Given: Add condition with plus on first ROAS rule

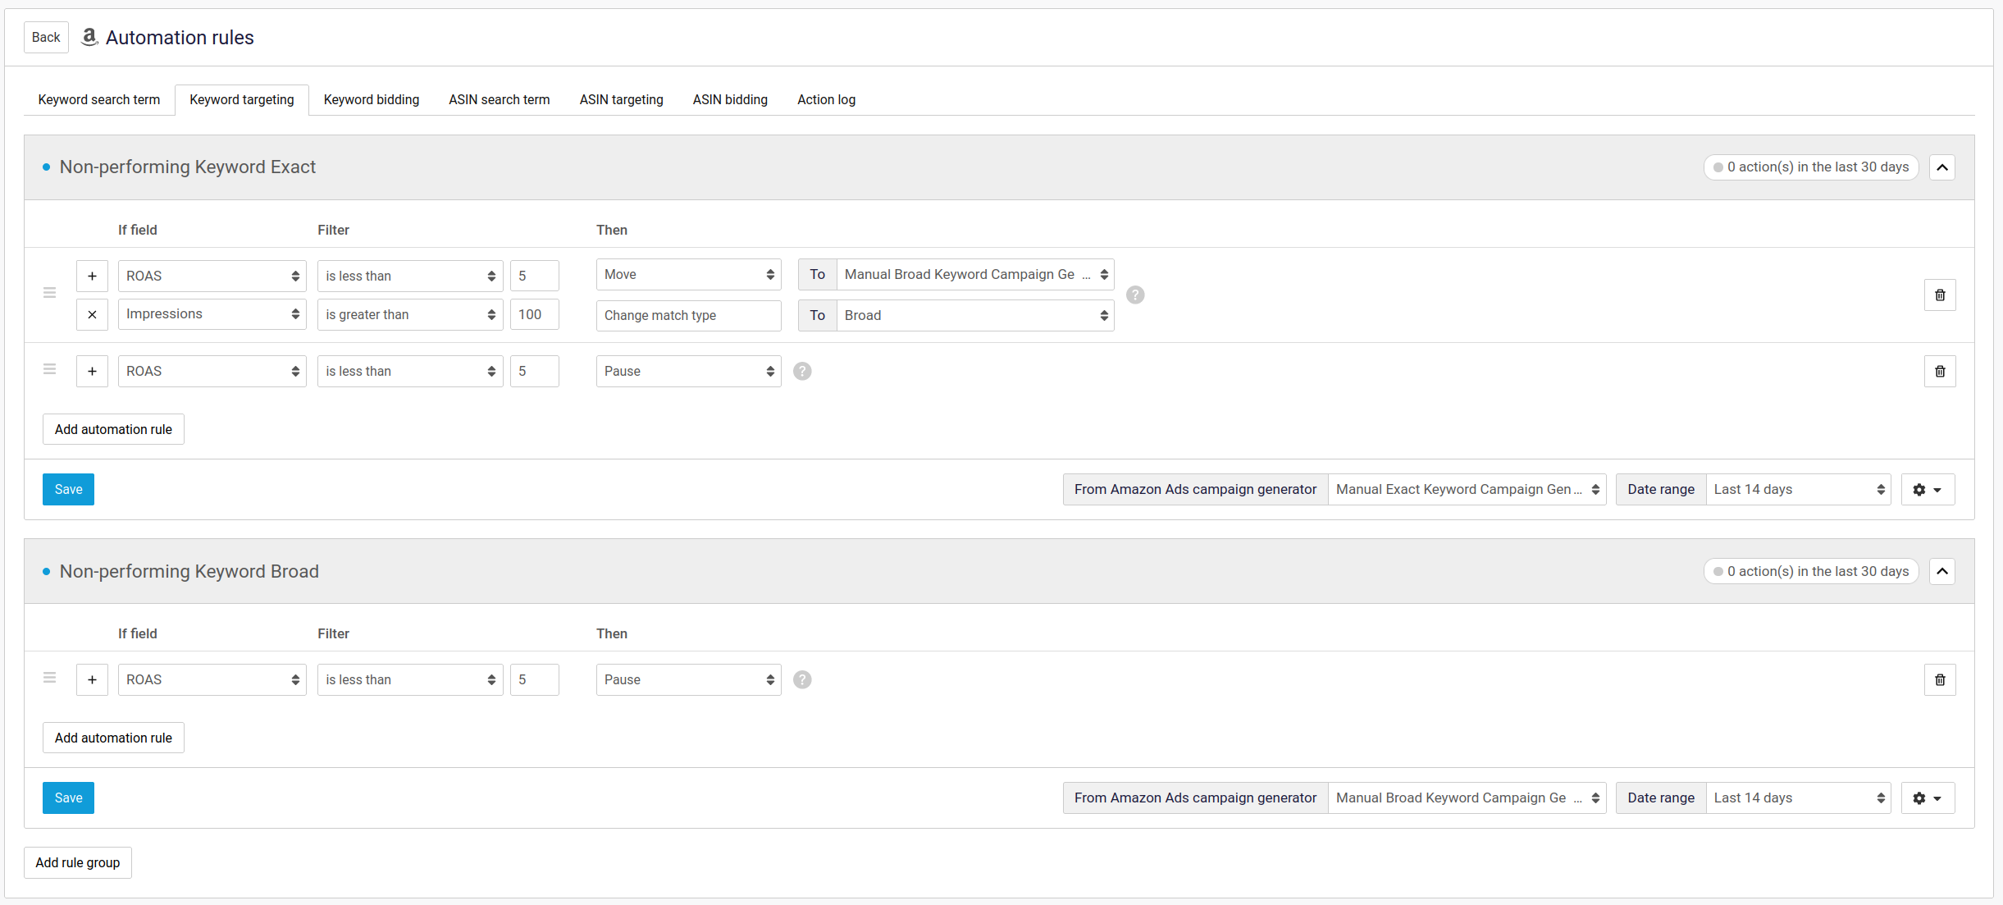Looking at the screenshot, I should [x=92, y=277].
